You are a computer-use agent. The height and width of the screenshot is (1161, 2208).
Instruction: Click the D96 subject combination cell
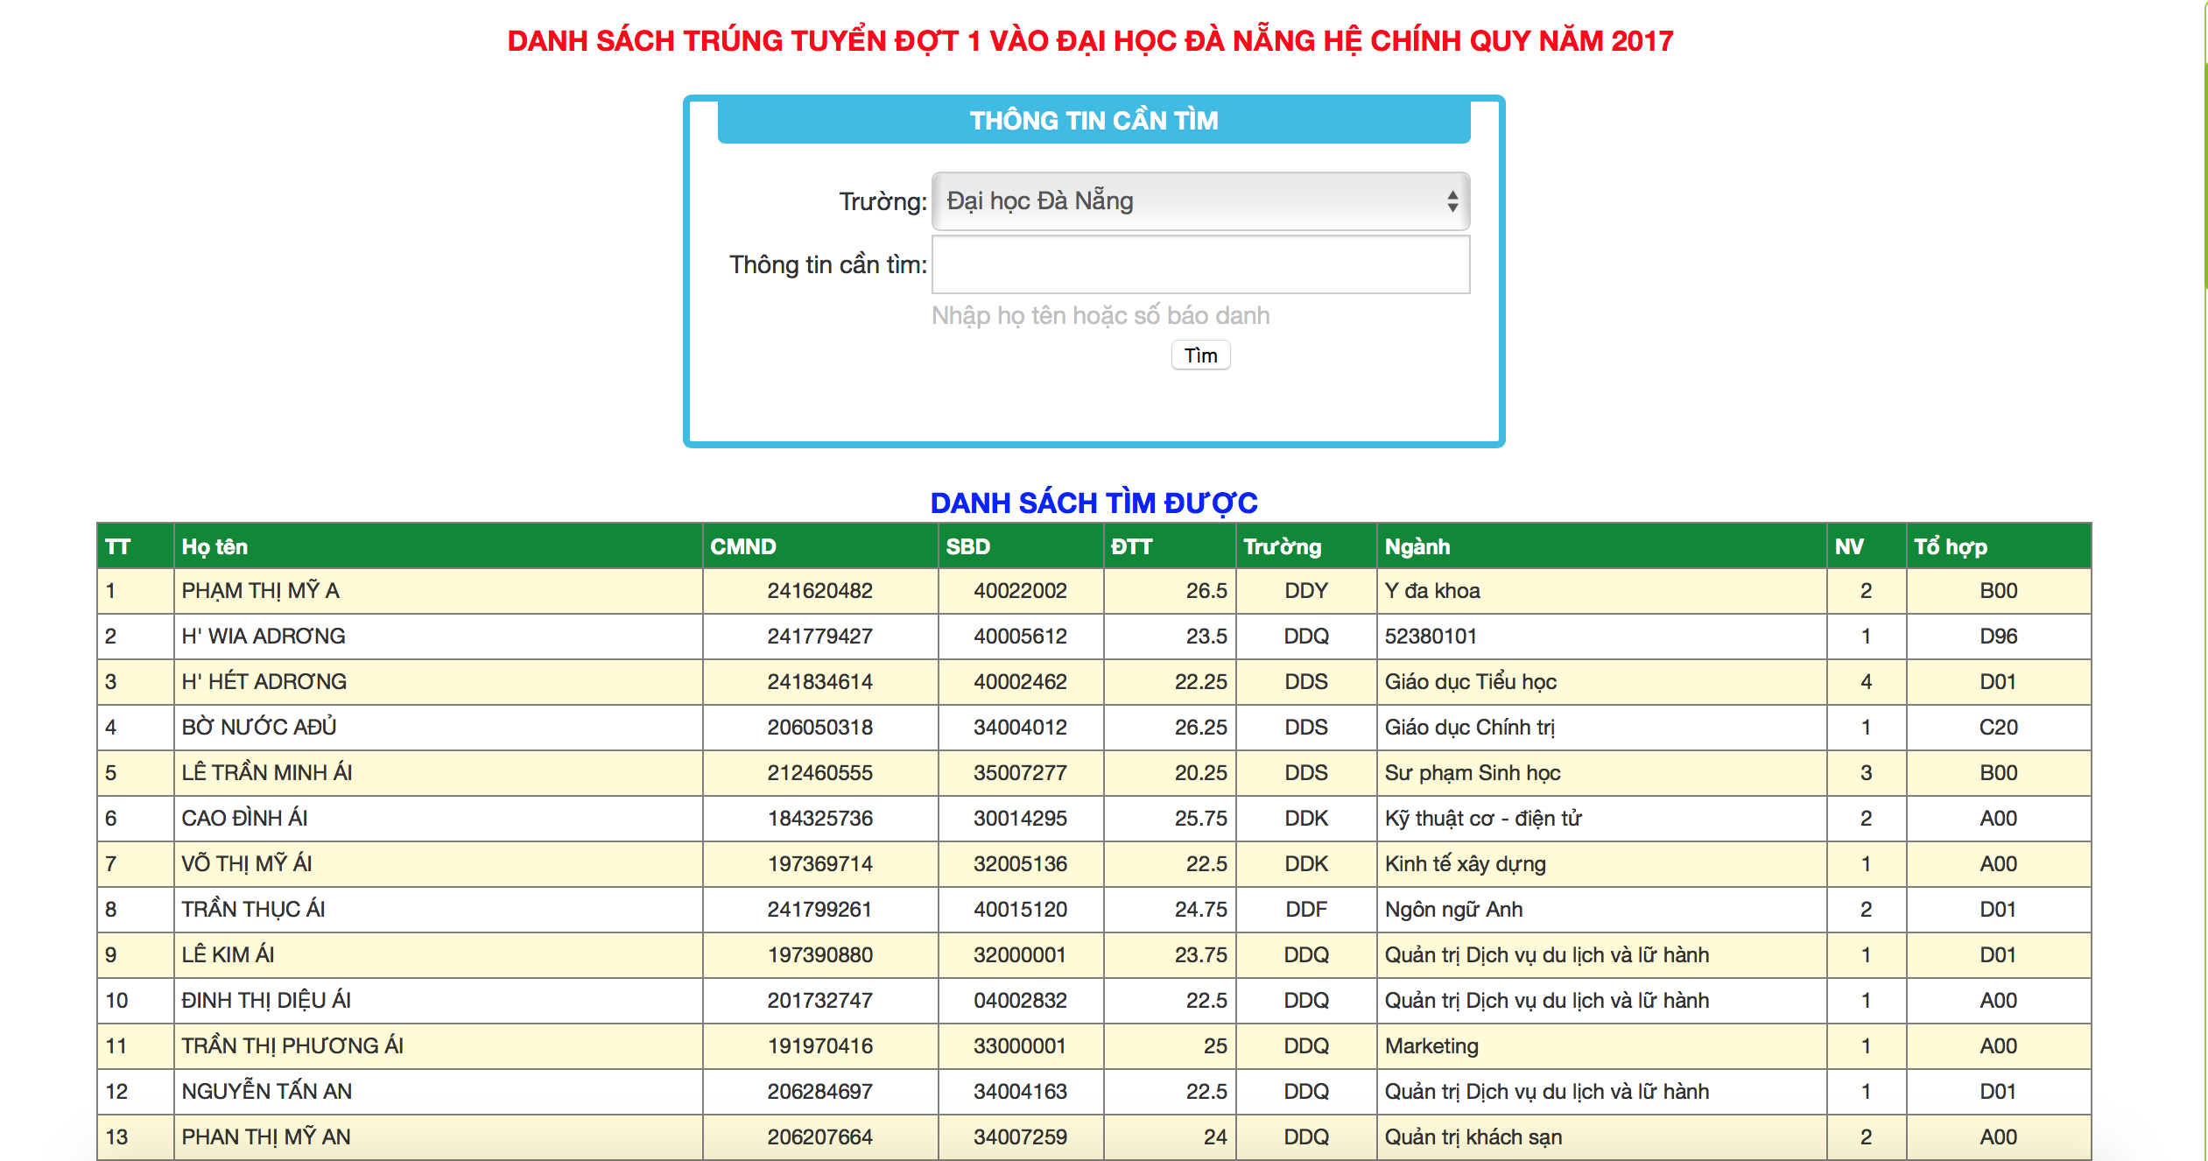(1999, 637)
